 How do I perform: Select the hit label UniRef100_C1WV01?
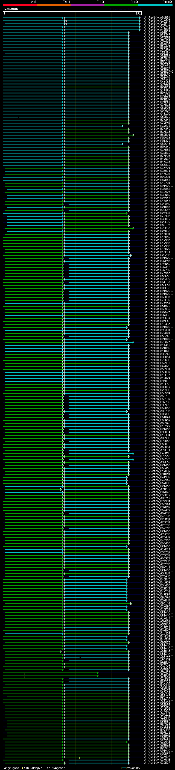pyautogui.click(x=157, y=168)
